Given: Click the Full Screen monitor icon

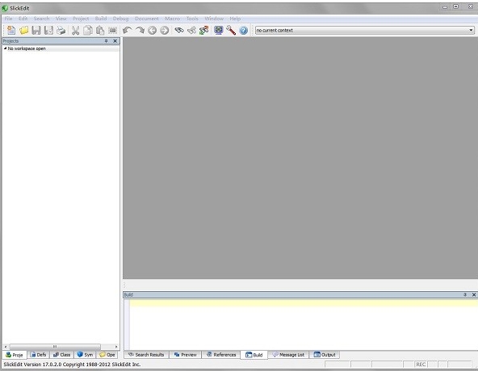Looking at the screenshot, I should 218,30.
